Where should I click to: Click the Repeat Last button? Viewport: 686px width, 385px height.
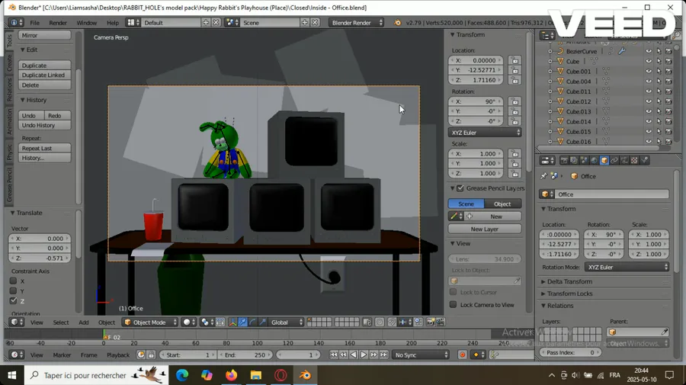pyautogui.click(x=45, y=149)
